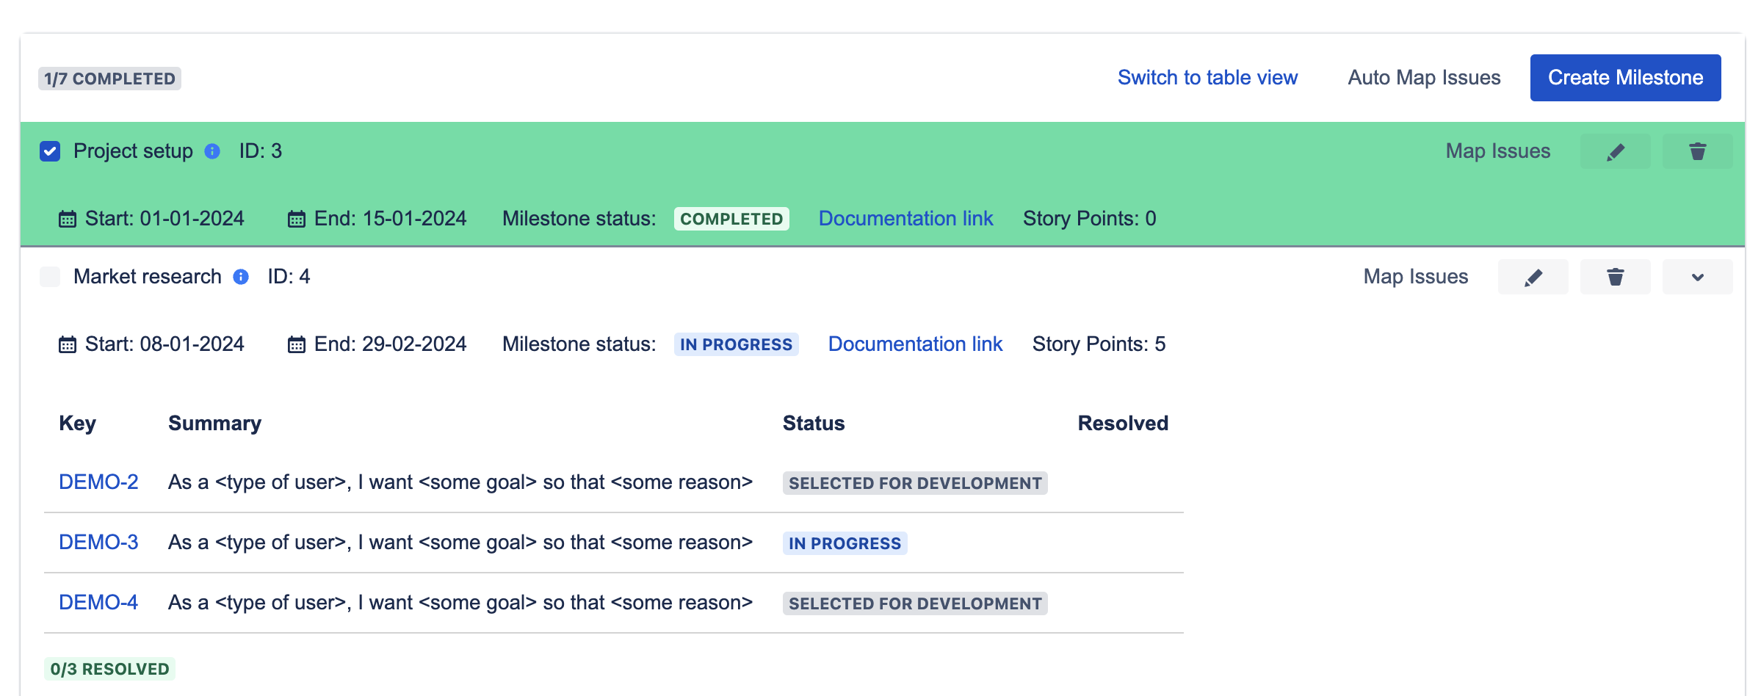Uncheck the Project setup milestone checkbox

(49, 151)
